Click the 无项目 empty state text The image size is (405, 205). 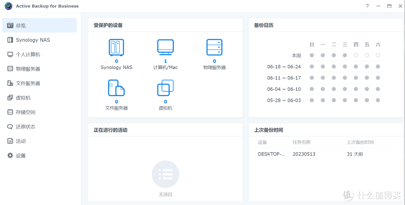[x=166, y=195]
